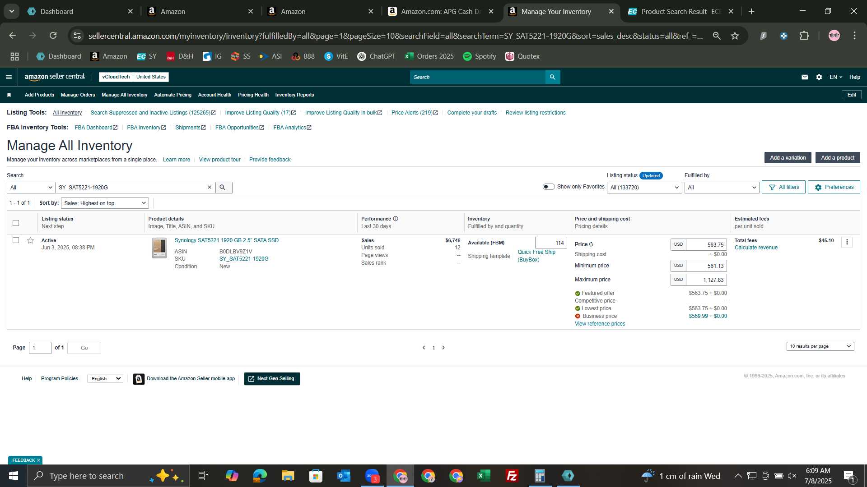Go to the next page arrow
Image resolution: width=867 pixels, height=487 pixels.
[x=443, y=348]
